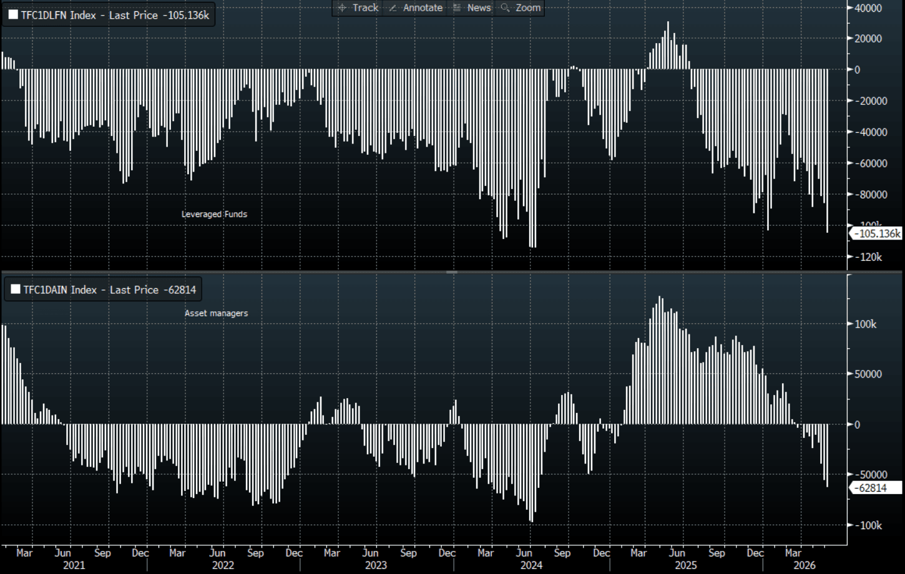Screen dimensions: 905x574
Task: Select the Zoom magnifier tool
Action: tap(521, 7)
